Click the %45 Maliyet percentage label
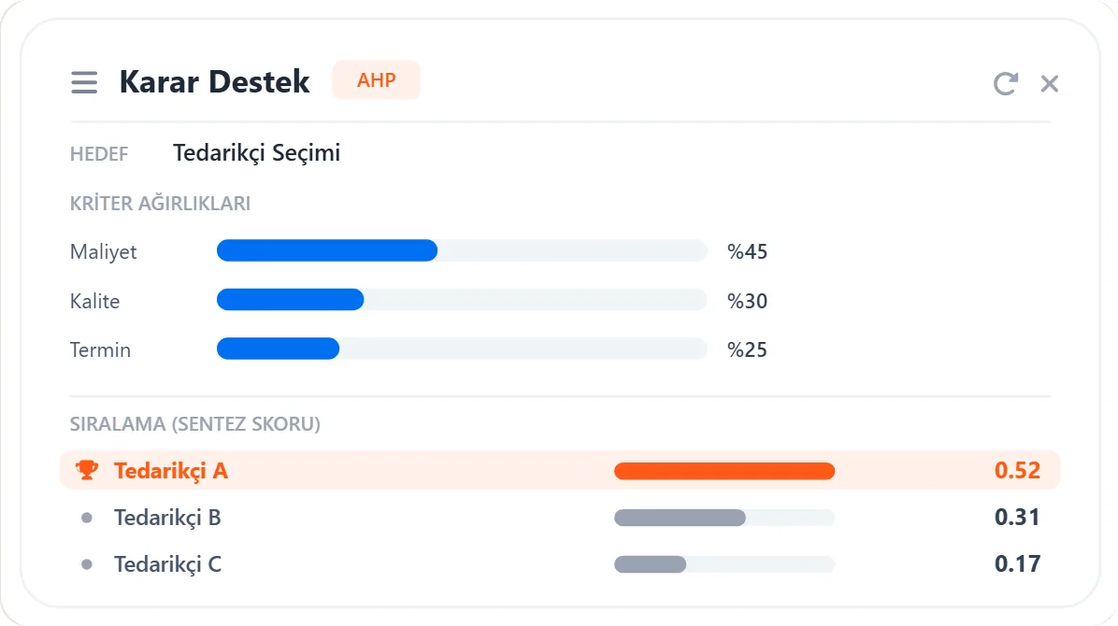 (747, 251)
